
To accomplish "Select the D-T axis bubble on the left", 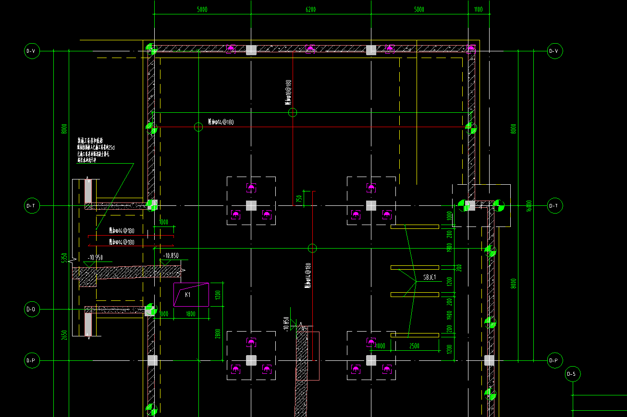I will (x=31, y=206).
